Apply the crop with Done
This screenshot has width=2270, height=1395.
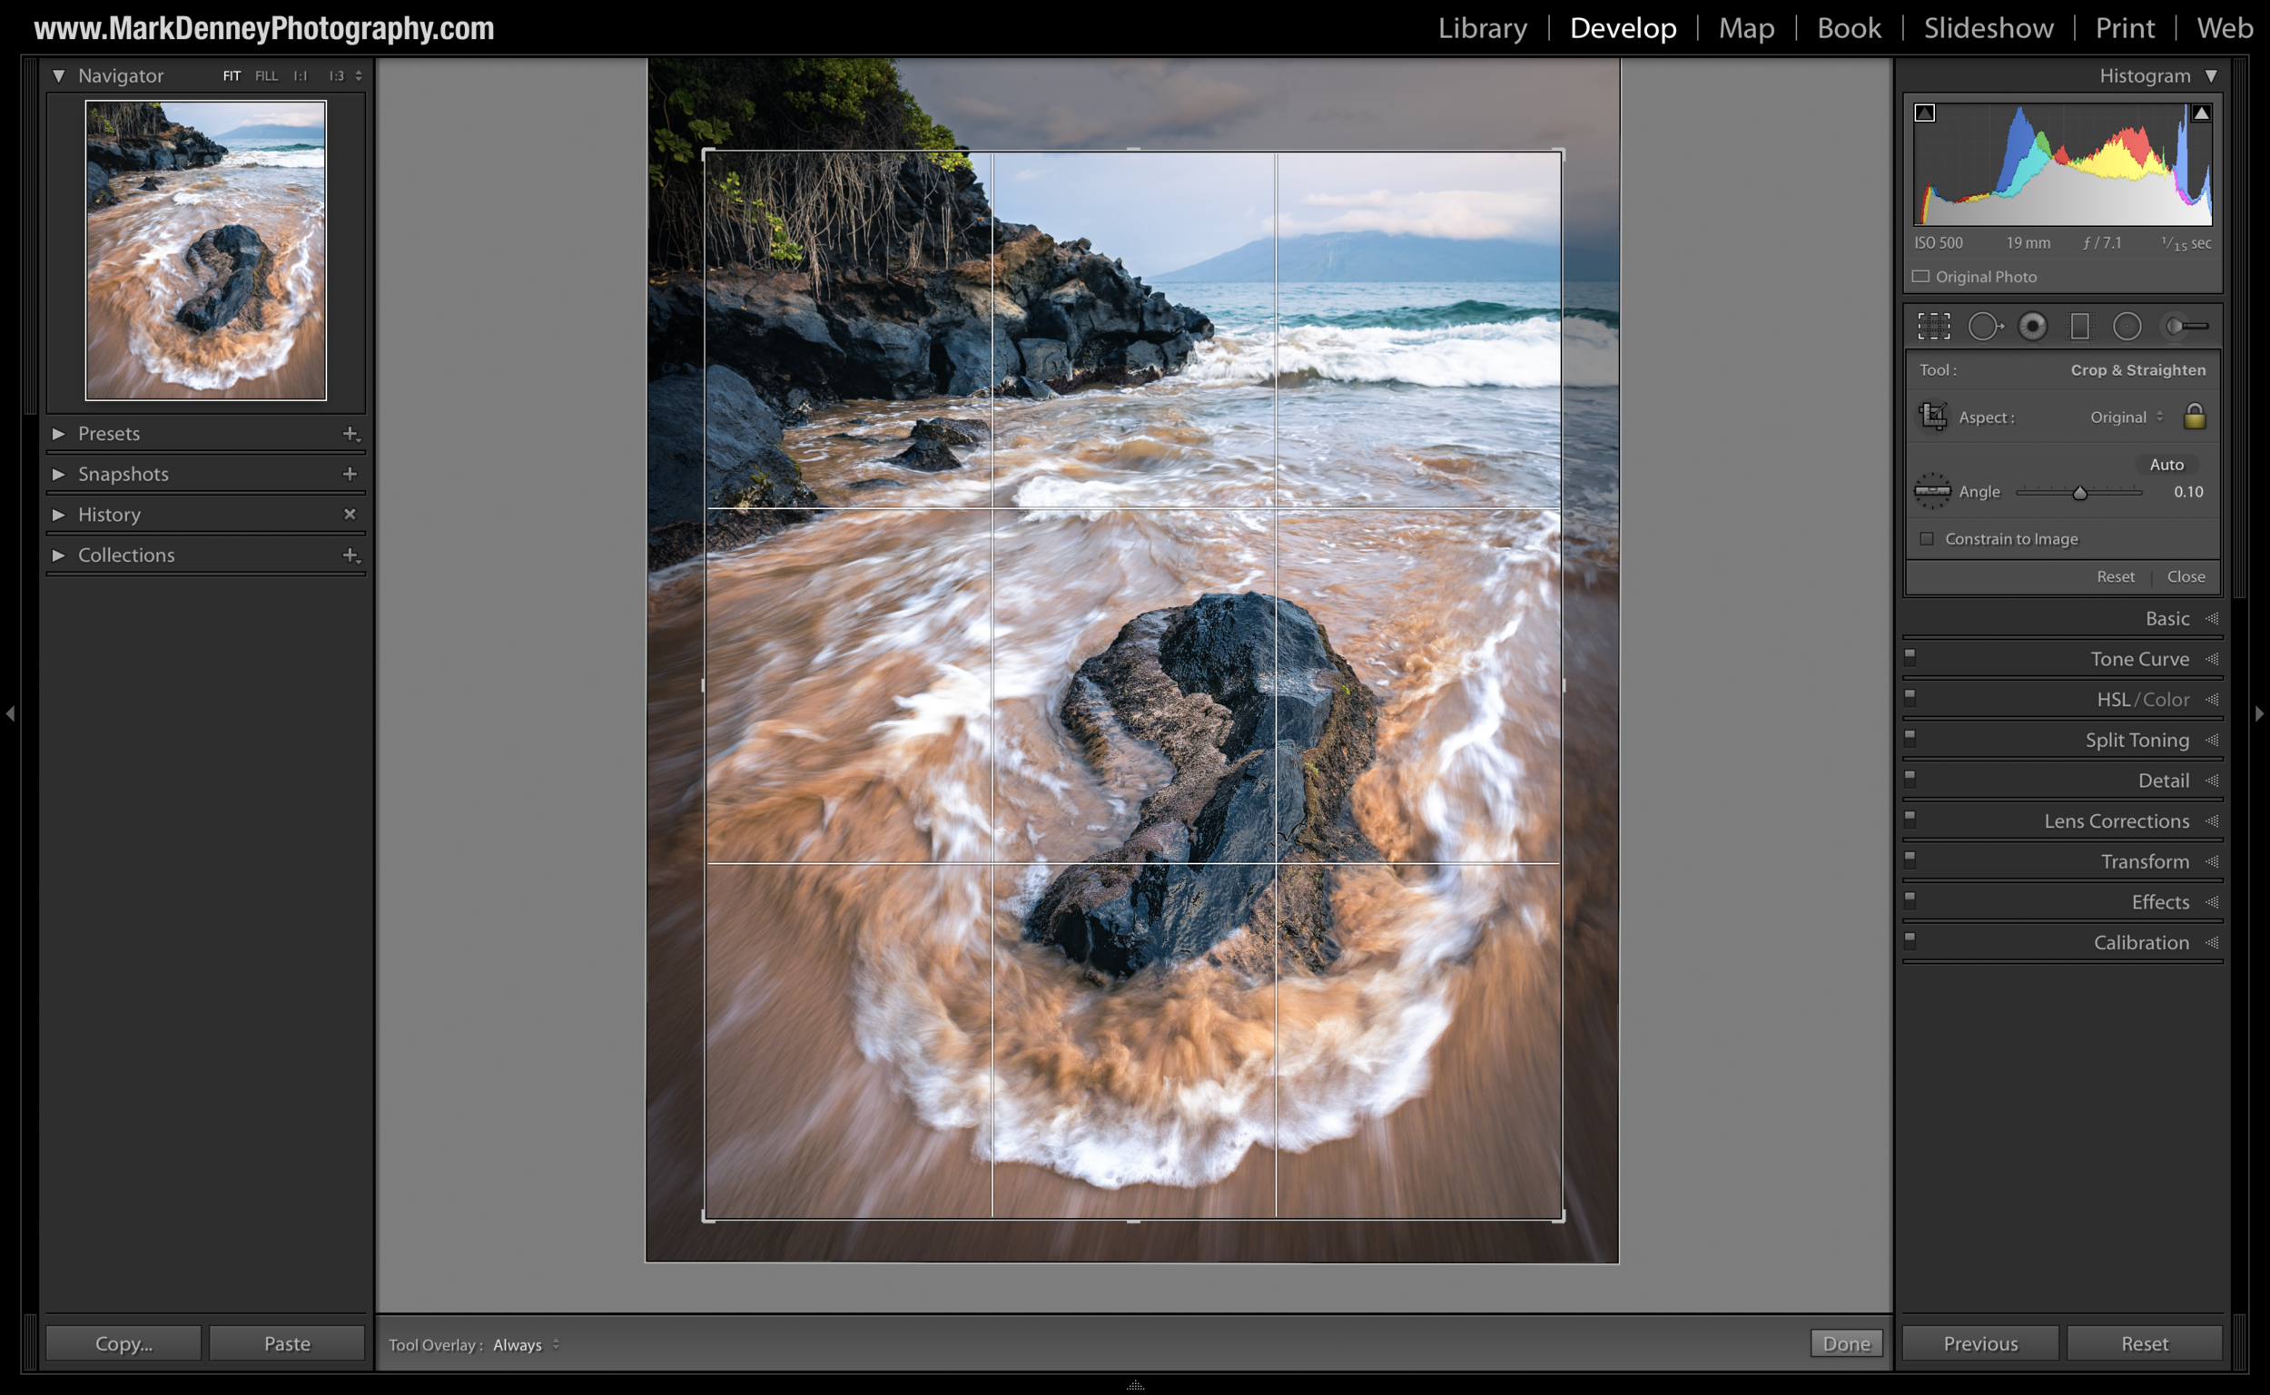(x=1847, y=1343)
